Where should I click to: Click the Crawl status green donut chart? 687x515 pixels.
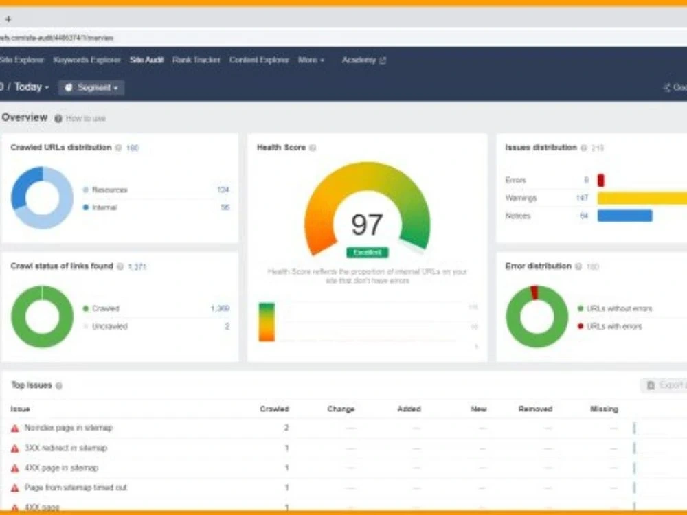[x=42, y=317]
